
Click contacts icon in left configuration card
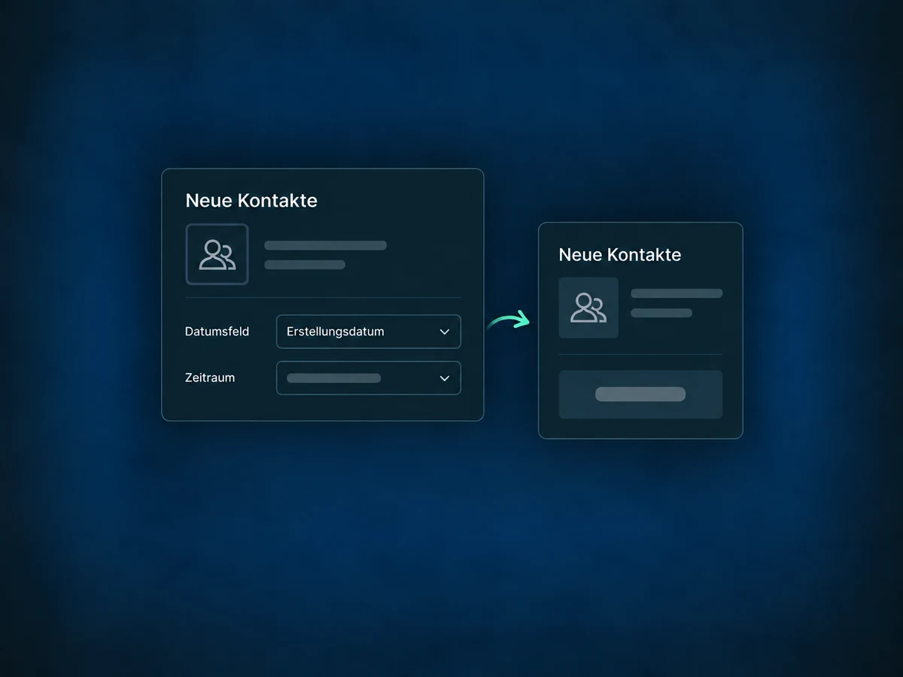217,254
